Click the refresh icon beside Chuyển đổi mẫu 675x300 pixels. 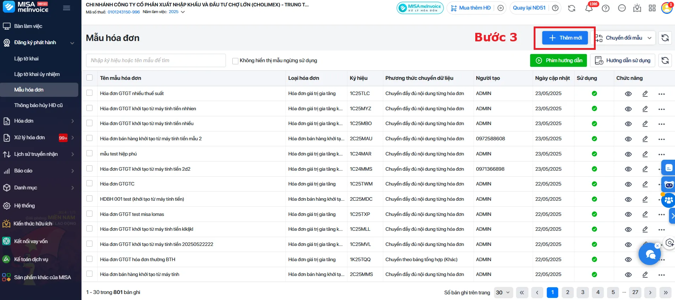click(665, 38)
